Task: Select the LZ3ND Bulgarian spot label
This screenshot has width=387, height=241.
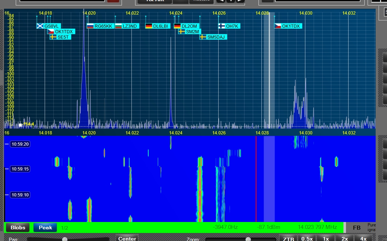Action: [126, 26]
